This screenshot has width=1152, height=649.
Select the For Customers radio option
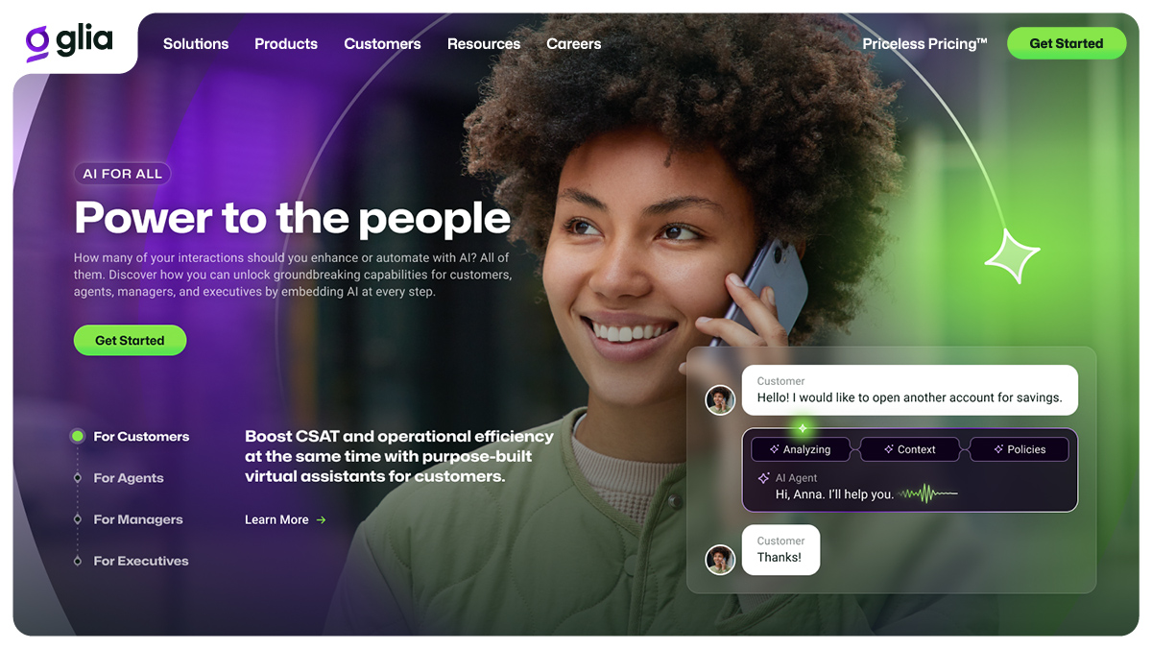point(131,437)
